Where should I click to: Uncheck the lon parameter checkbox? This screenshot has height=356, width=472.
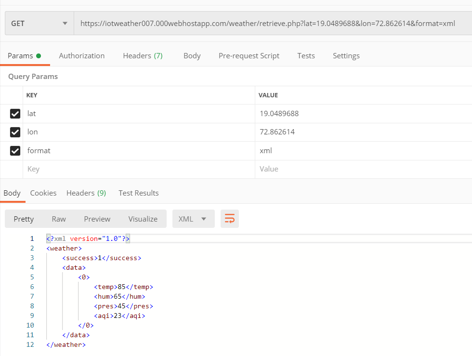point(15,132)
